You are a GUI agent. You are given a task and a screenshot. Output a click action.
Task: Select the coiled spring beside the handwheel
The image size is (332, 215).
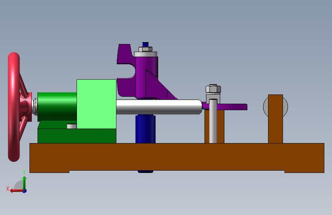point(35,107)
